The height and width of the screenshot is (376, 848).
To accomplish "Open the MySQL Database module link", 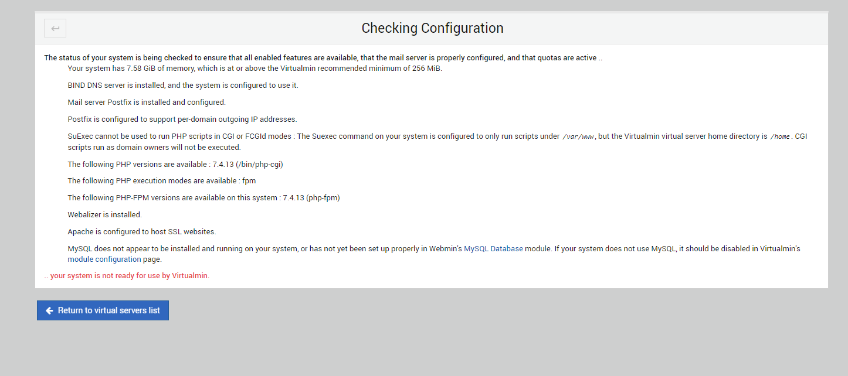I will pyautogui.click(x=493, y=248).
